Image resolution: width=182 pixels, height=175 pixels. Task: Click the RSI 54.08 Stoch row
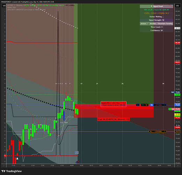coord(156,10)
